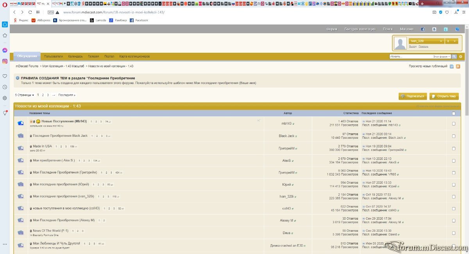Click the Подписаться button

point(413,97)
